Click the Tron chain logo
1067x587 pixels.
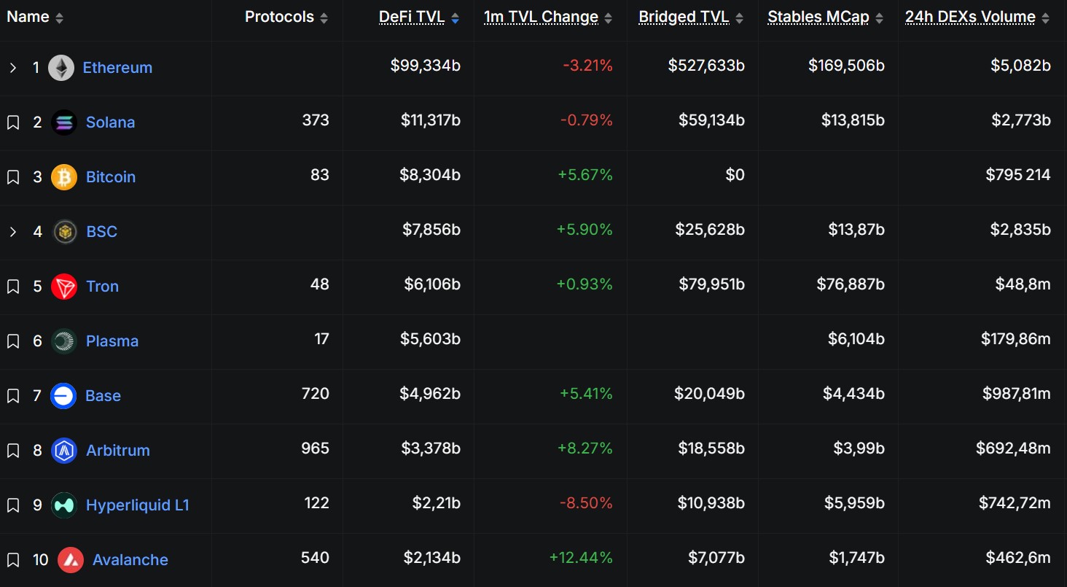64,286
